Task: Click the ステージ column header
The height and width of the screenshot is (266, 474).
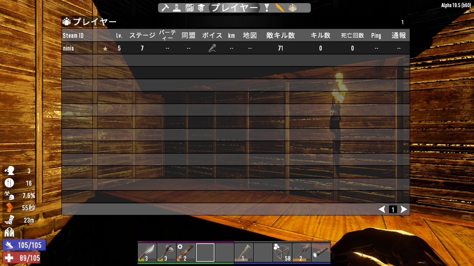Action: 142,35
